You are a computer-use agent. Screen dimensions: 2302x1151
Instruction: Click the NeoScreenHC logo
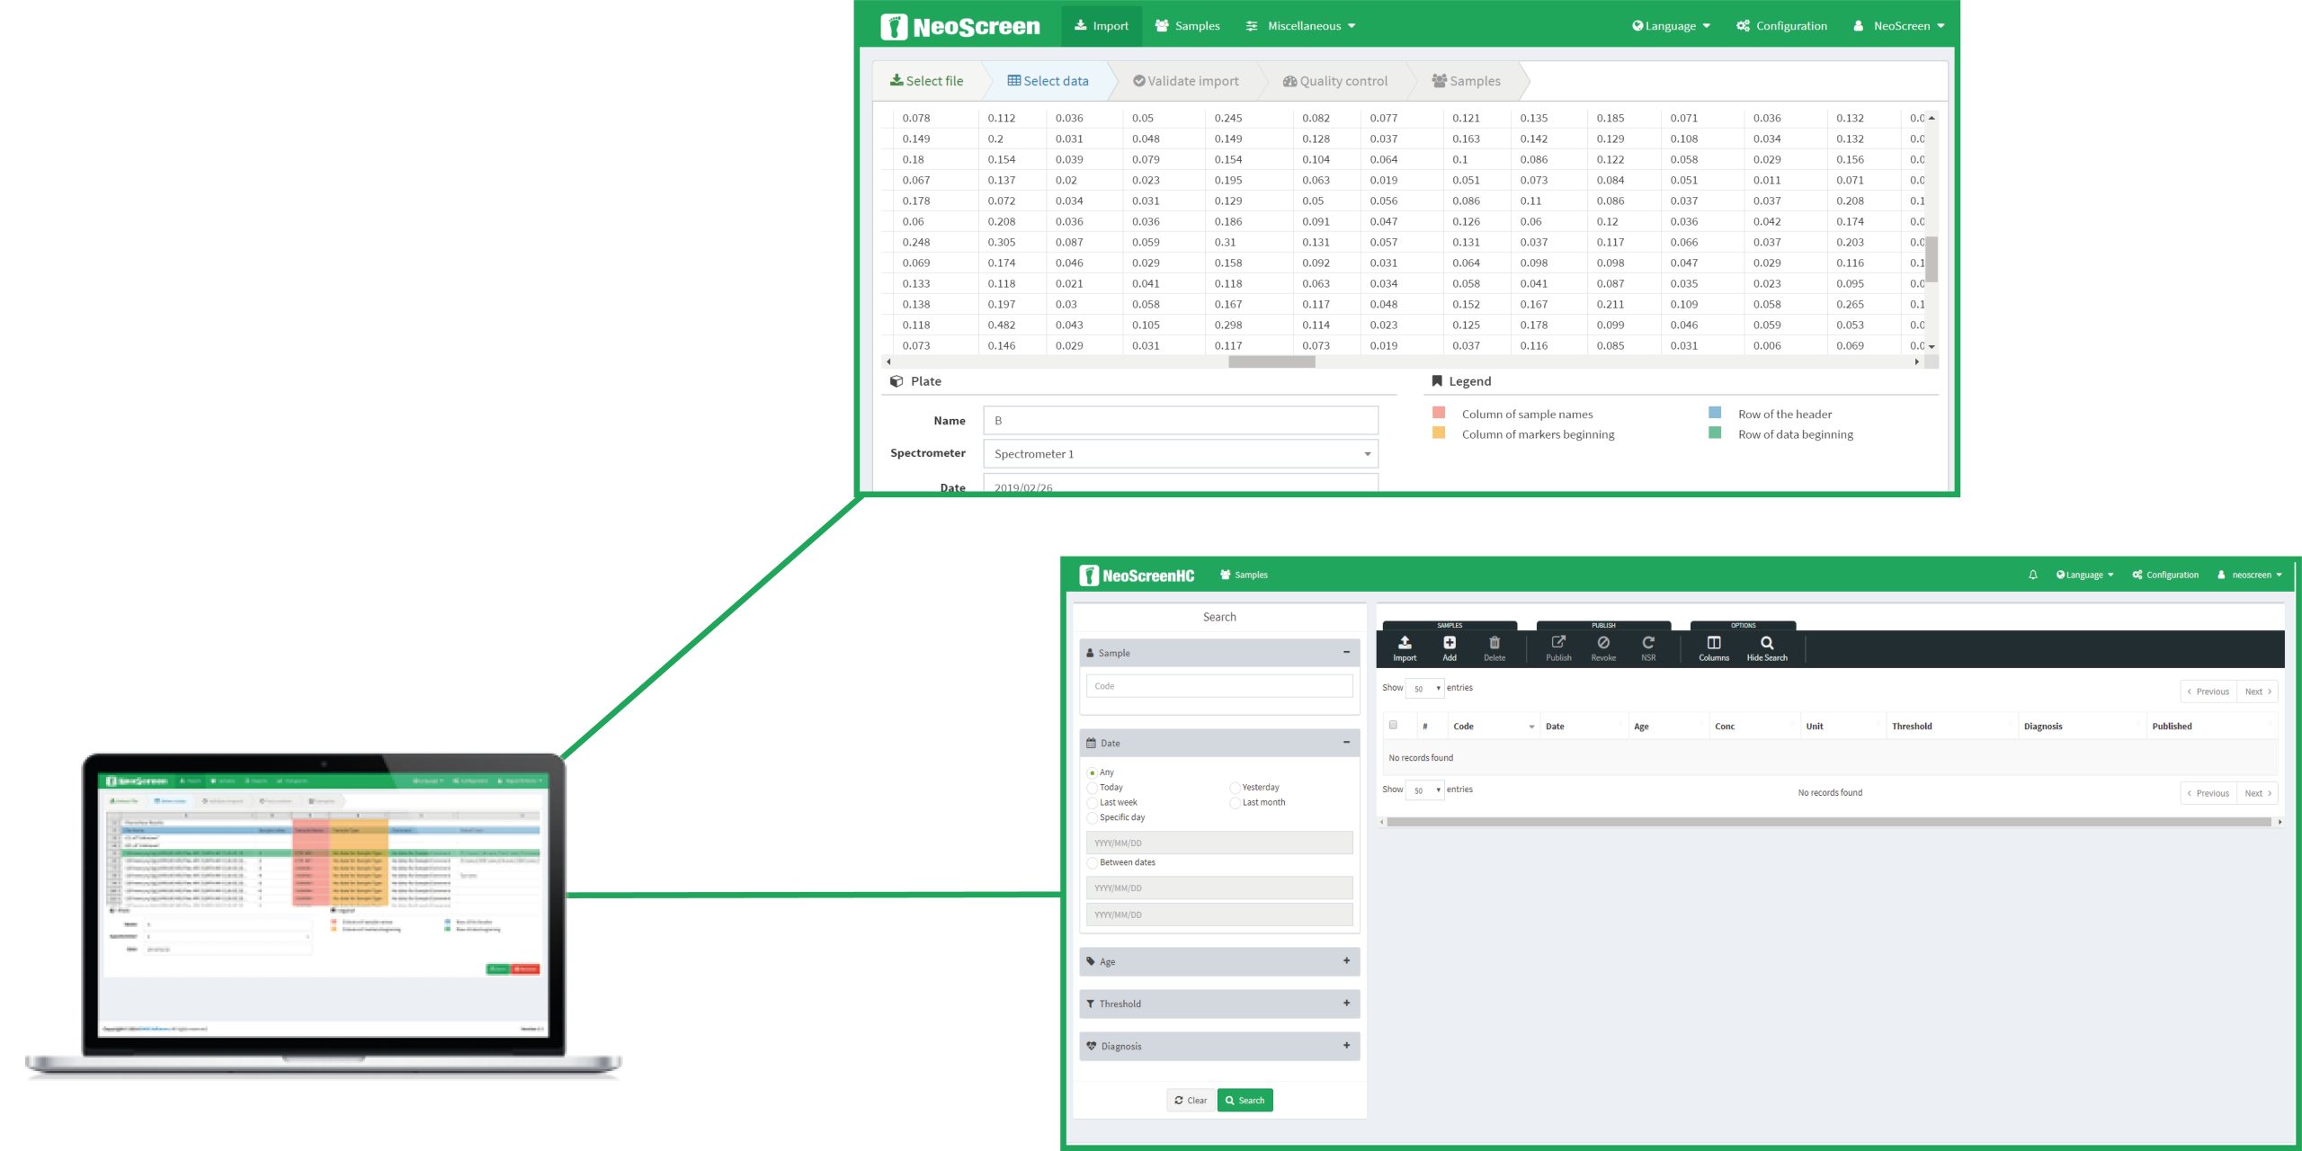point(1137,575)
